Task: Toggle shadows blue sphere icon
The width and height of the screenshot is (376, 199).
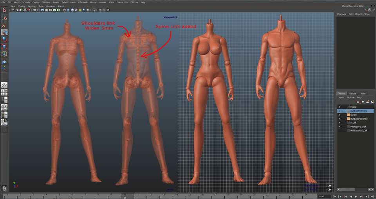Action: 84,10
